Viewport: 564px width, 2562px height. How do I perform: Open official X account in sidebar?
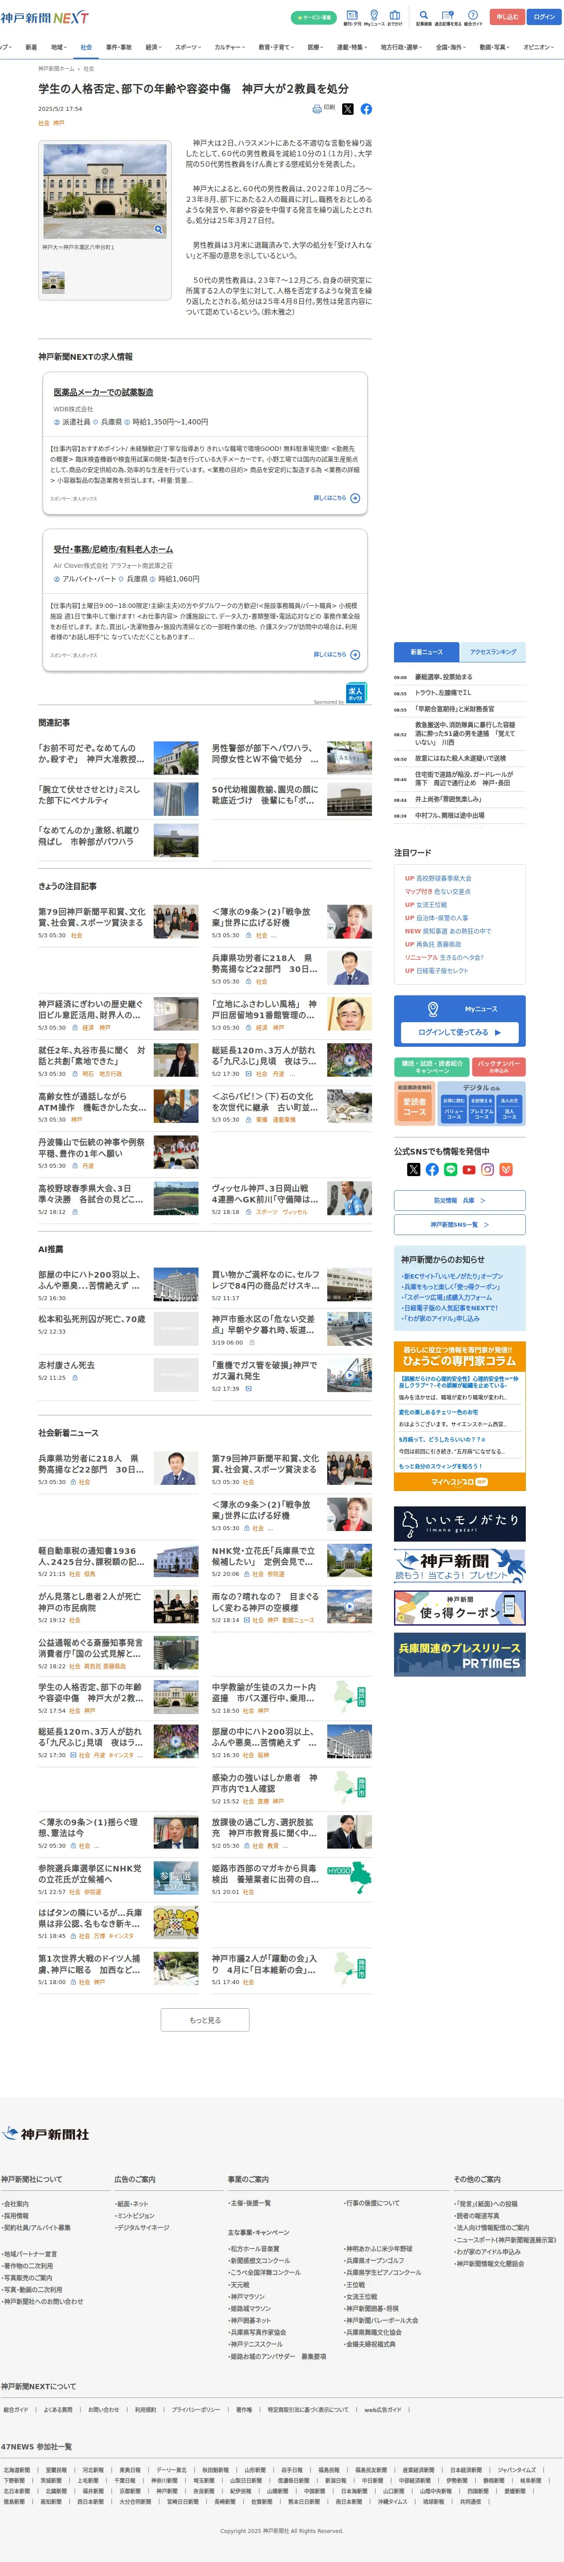click(414, 1170)
